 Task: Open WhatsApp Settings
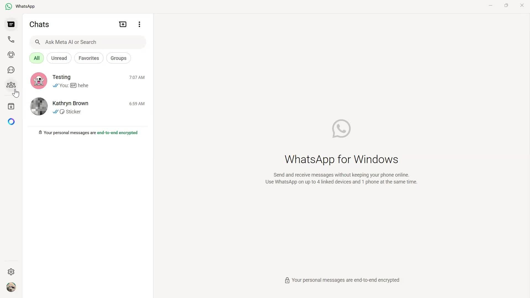[x=11, y=272]
